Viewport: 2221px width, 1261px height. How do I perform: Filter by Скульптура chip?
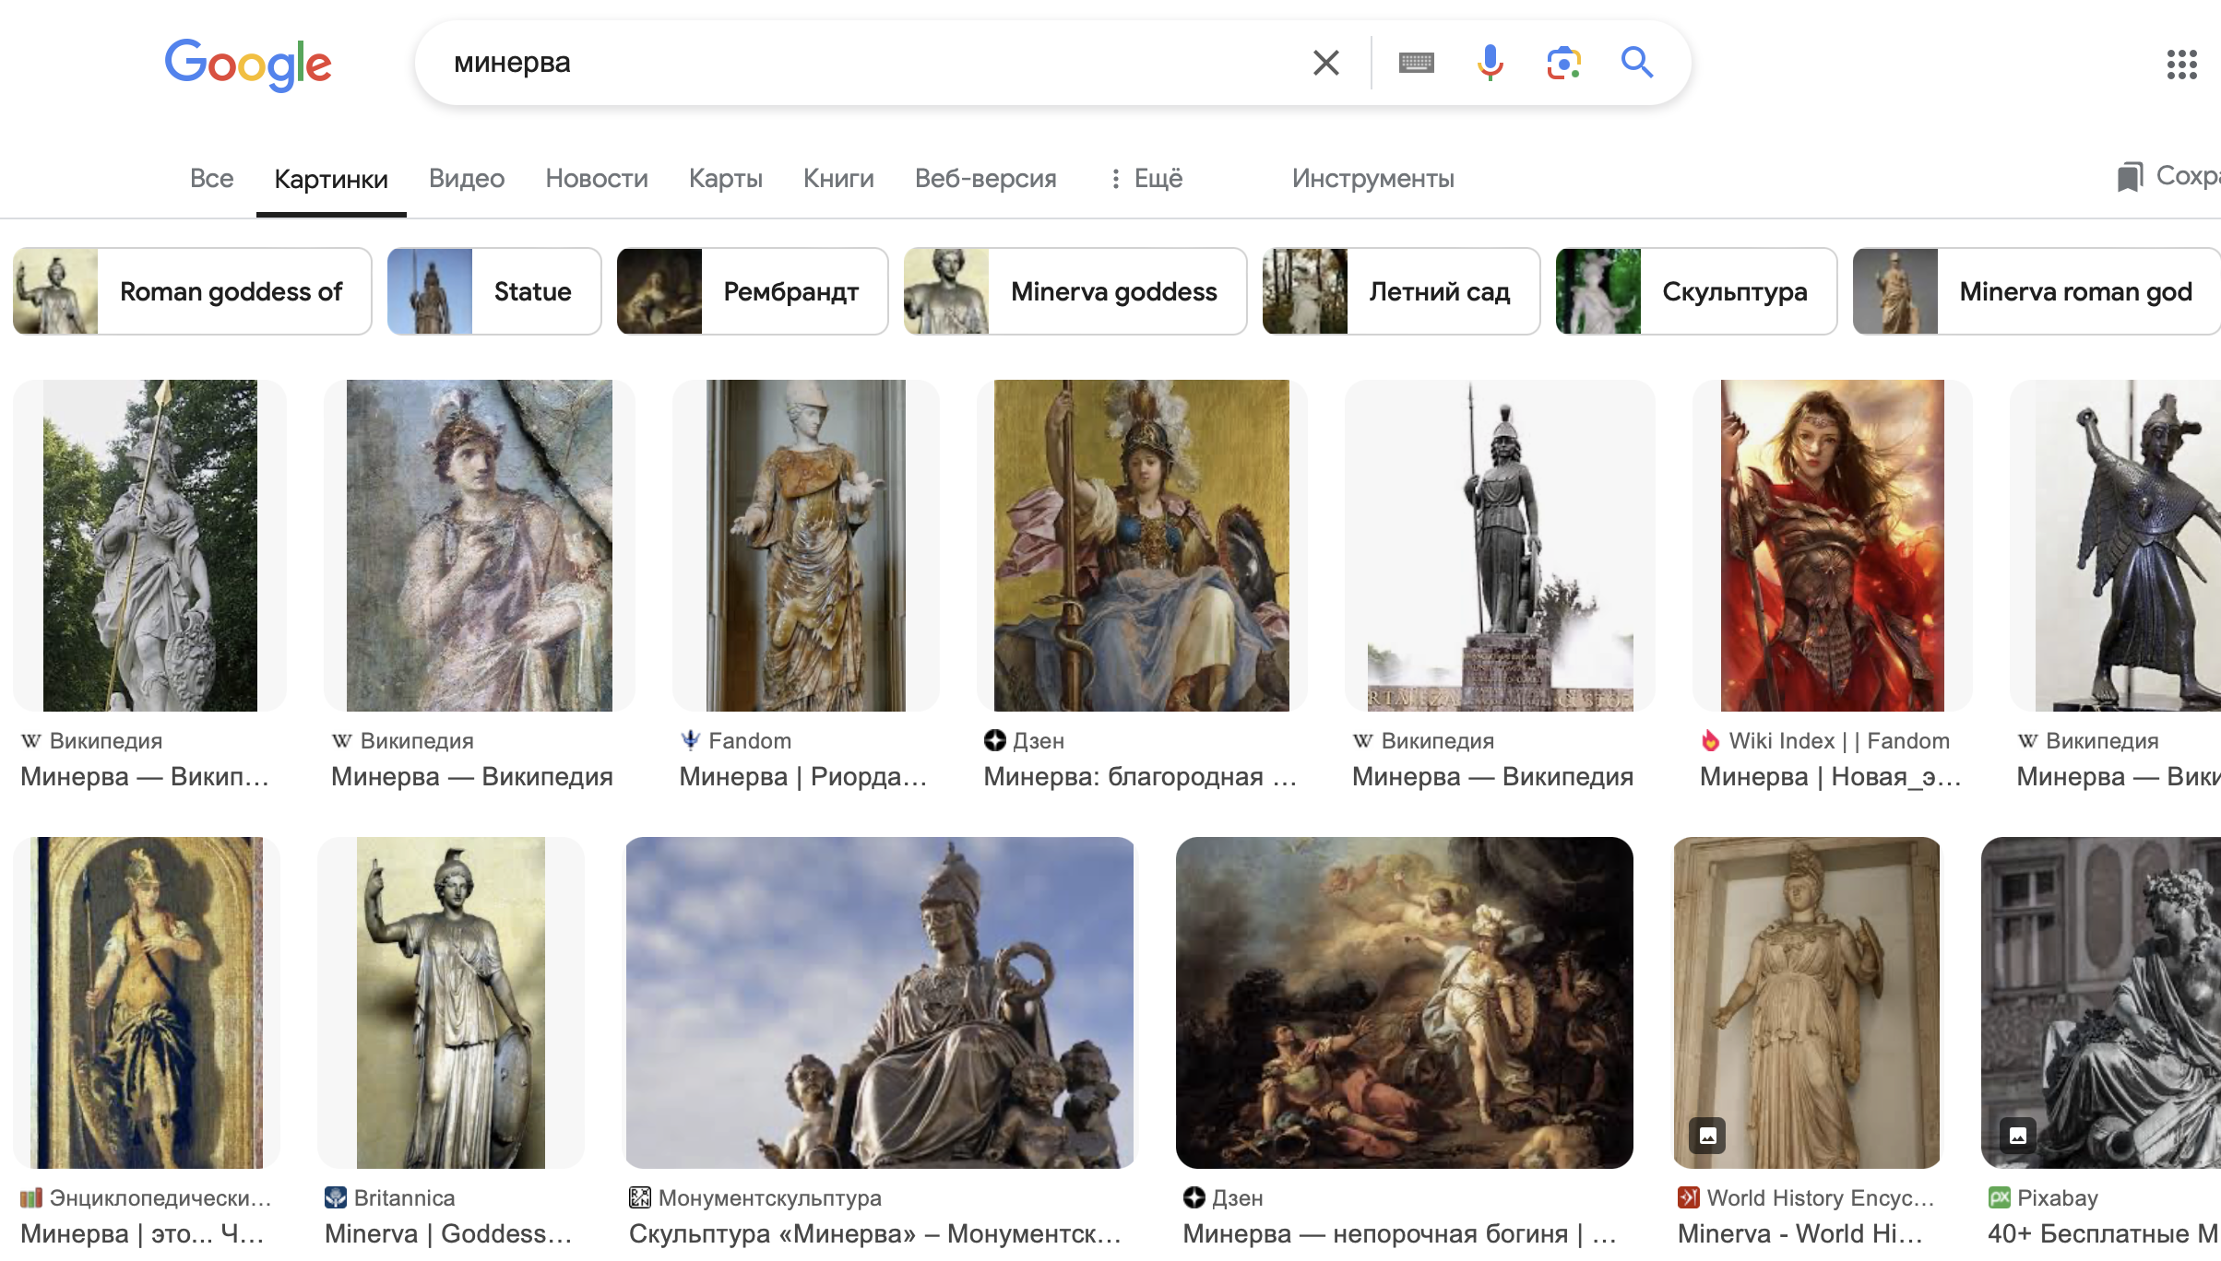1696,291
